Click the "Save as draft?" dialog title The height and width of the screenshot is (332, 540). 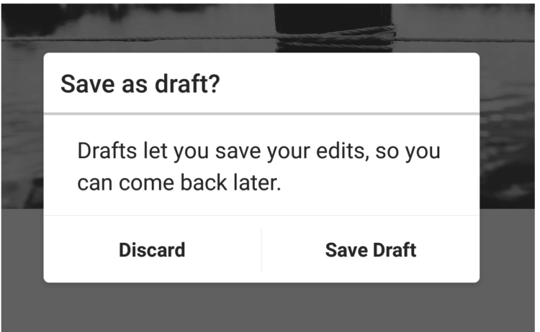pos(140,84)
